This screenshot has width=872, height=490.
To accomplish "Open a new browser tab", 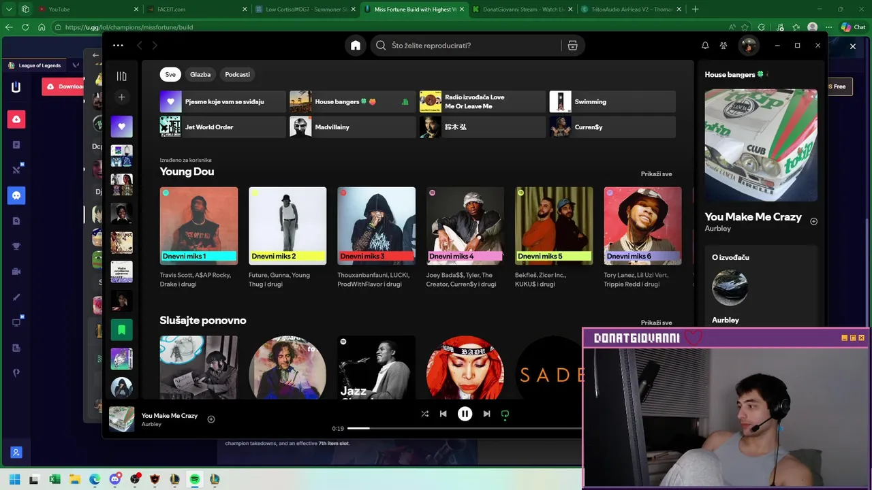I will [695, 10].
